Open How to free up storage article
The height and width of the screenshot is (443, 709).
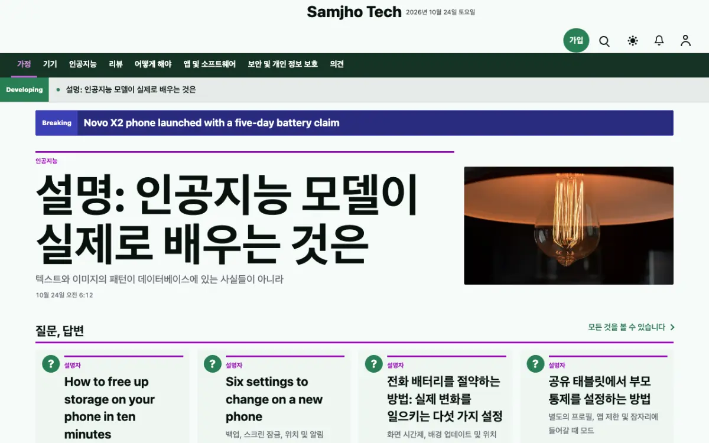(109, 408)
